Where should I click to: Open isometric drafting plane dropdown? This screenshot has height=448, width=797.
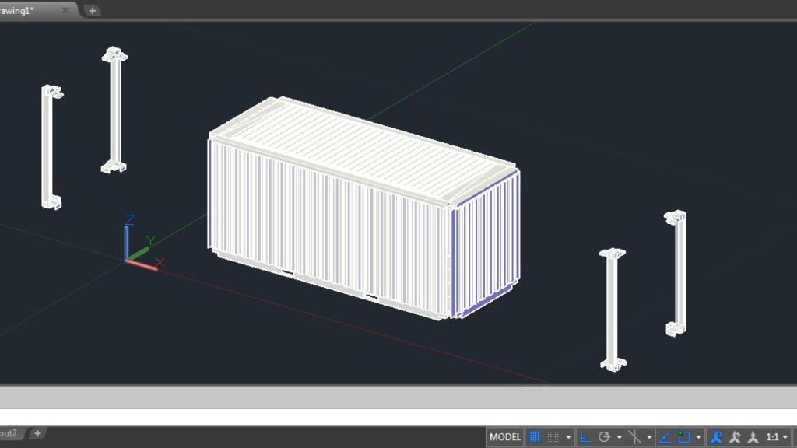pyautogui.click(x=649, y=437)
